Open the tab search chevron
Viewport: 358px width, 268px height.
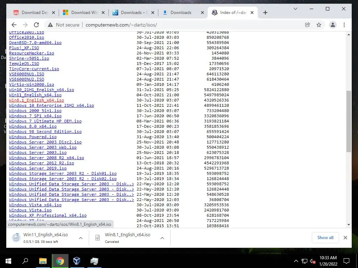[x=295, y=9]
